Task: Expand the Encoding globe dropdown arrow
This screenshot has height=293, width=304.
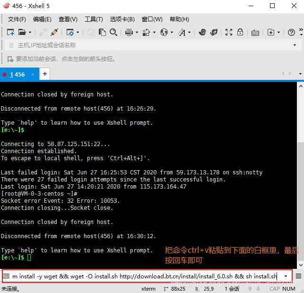Action: click(172, 32)
